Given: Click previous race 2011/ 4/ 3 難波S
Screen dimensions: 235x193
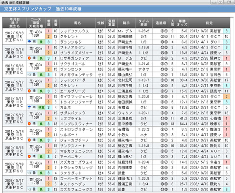Looking at the screenshot, I should pos(205,129).
